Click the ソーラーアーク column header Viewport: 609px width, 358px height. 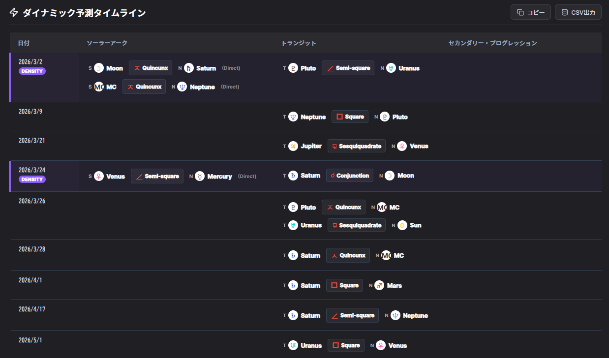tap(107, 43)
